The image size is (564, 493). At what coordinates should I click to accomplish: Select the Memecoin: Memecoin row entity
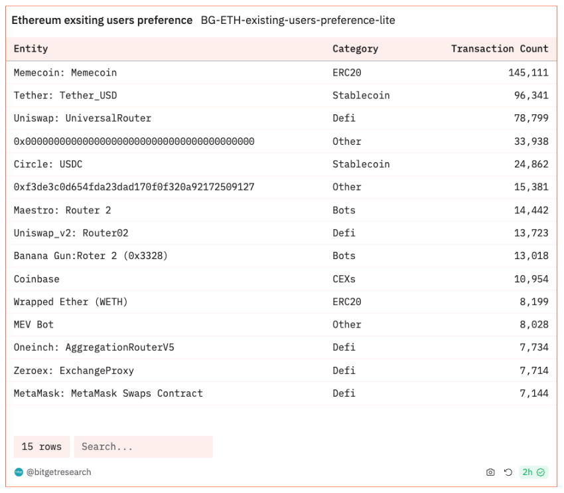[x=65, y=72]
